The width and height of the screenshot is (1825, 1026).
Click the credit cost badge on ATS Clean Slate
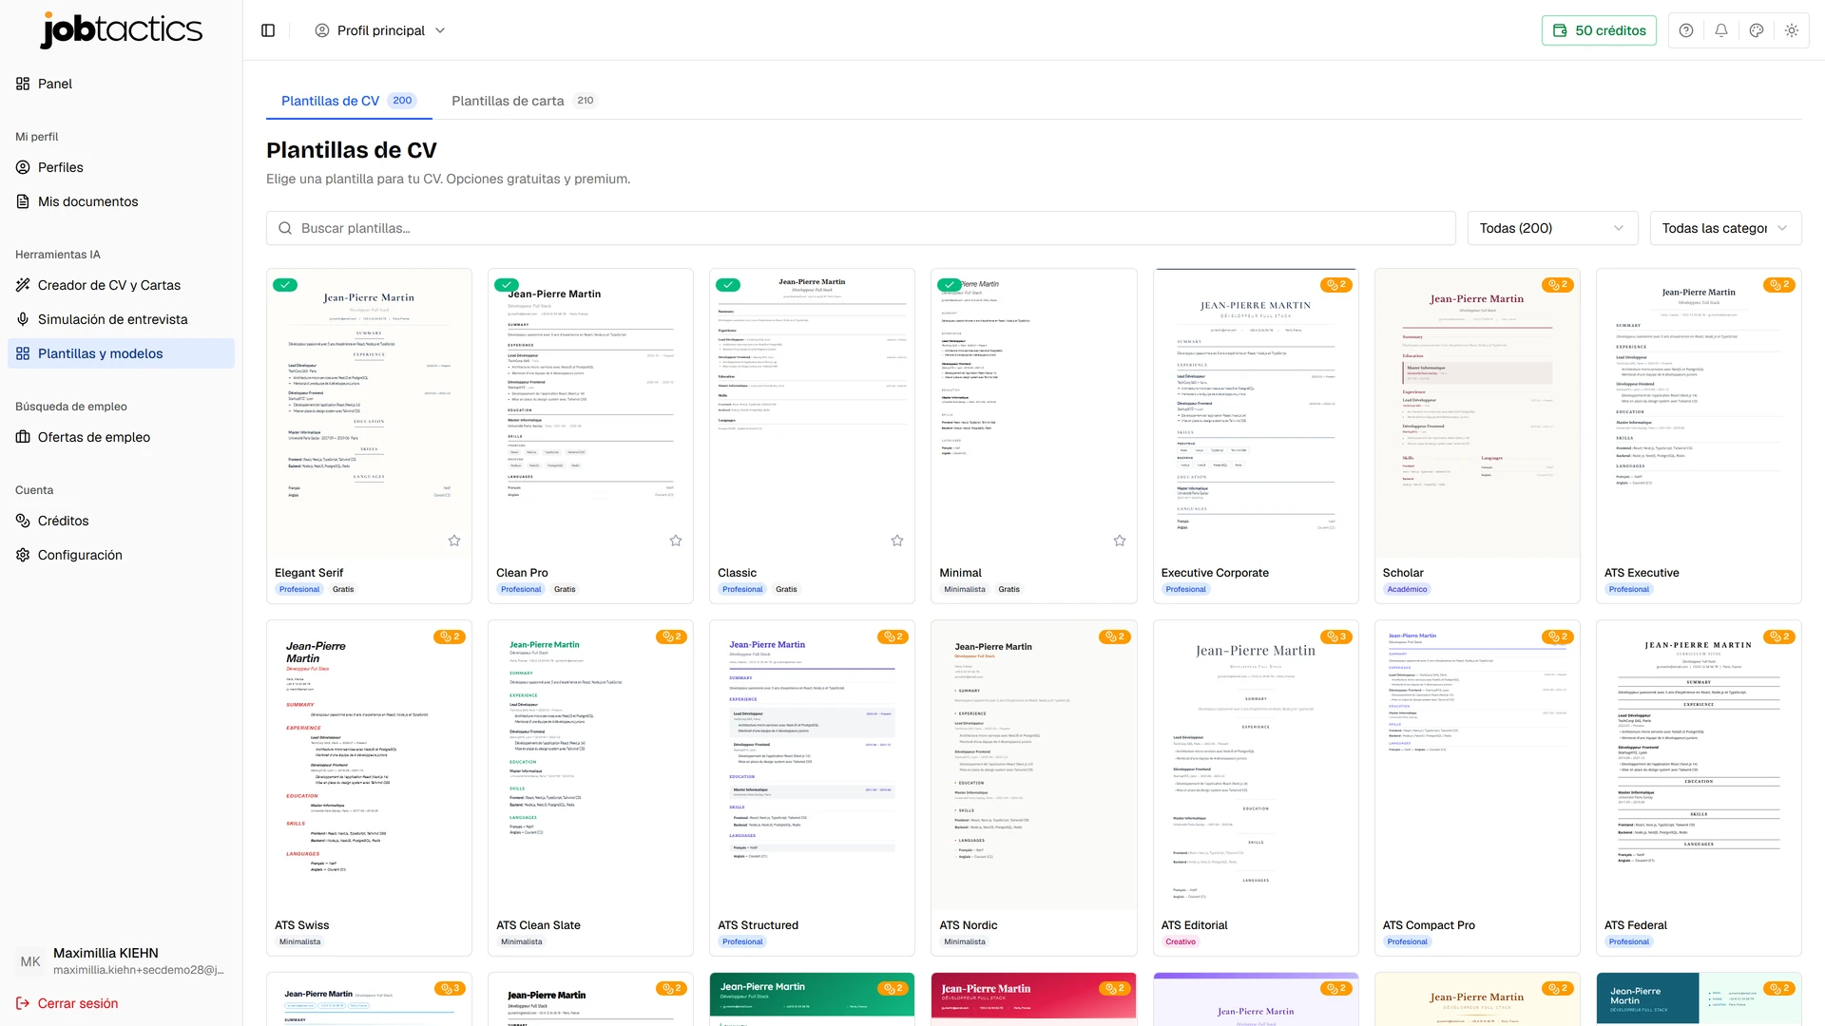coord(671,636)
